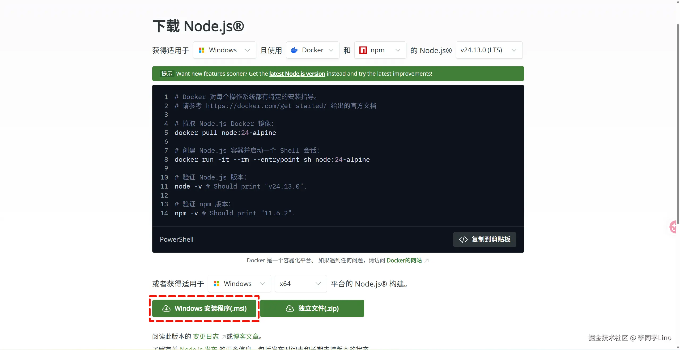Expand the Node.js version v24.13.0 (LTS) dropdown

[x=489, y=50]
